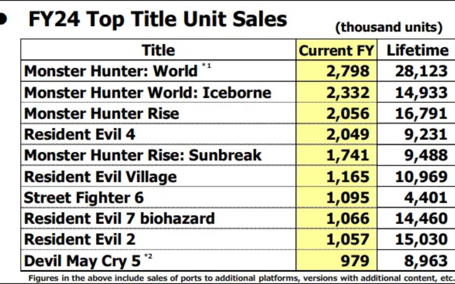
Task: Click the Resident Evil Village title cell
Action: pos(100,176)
